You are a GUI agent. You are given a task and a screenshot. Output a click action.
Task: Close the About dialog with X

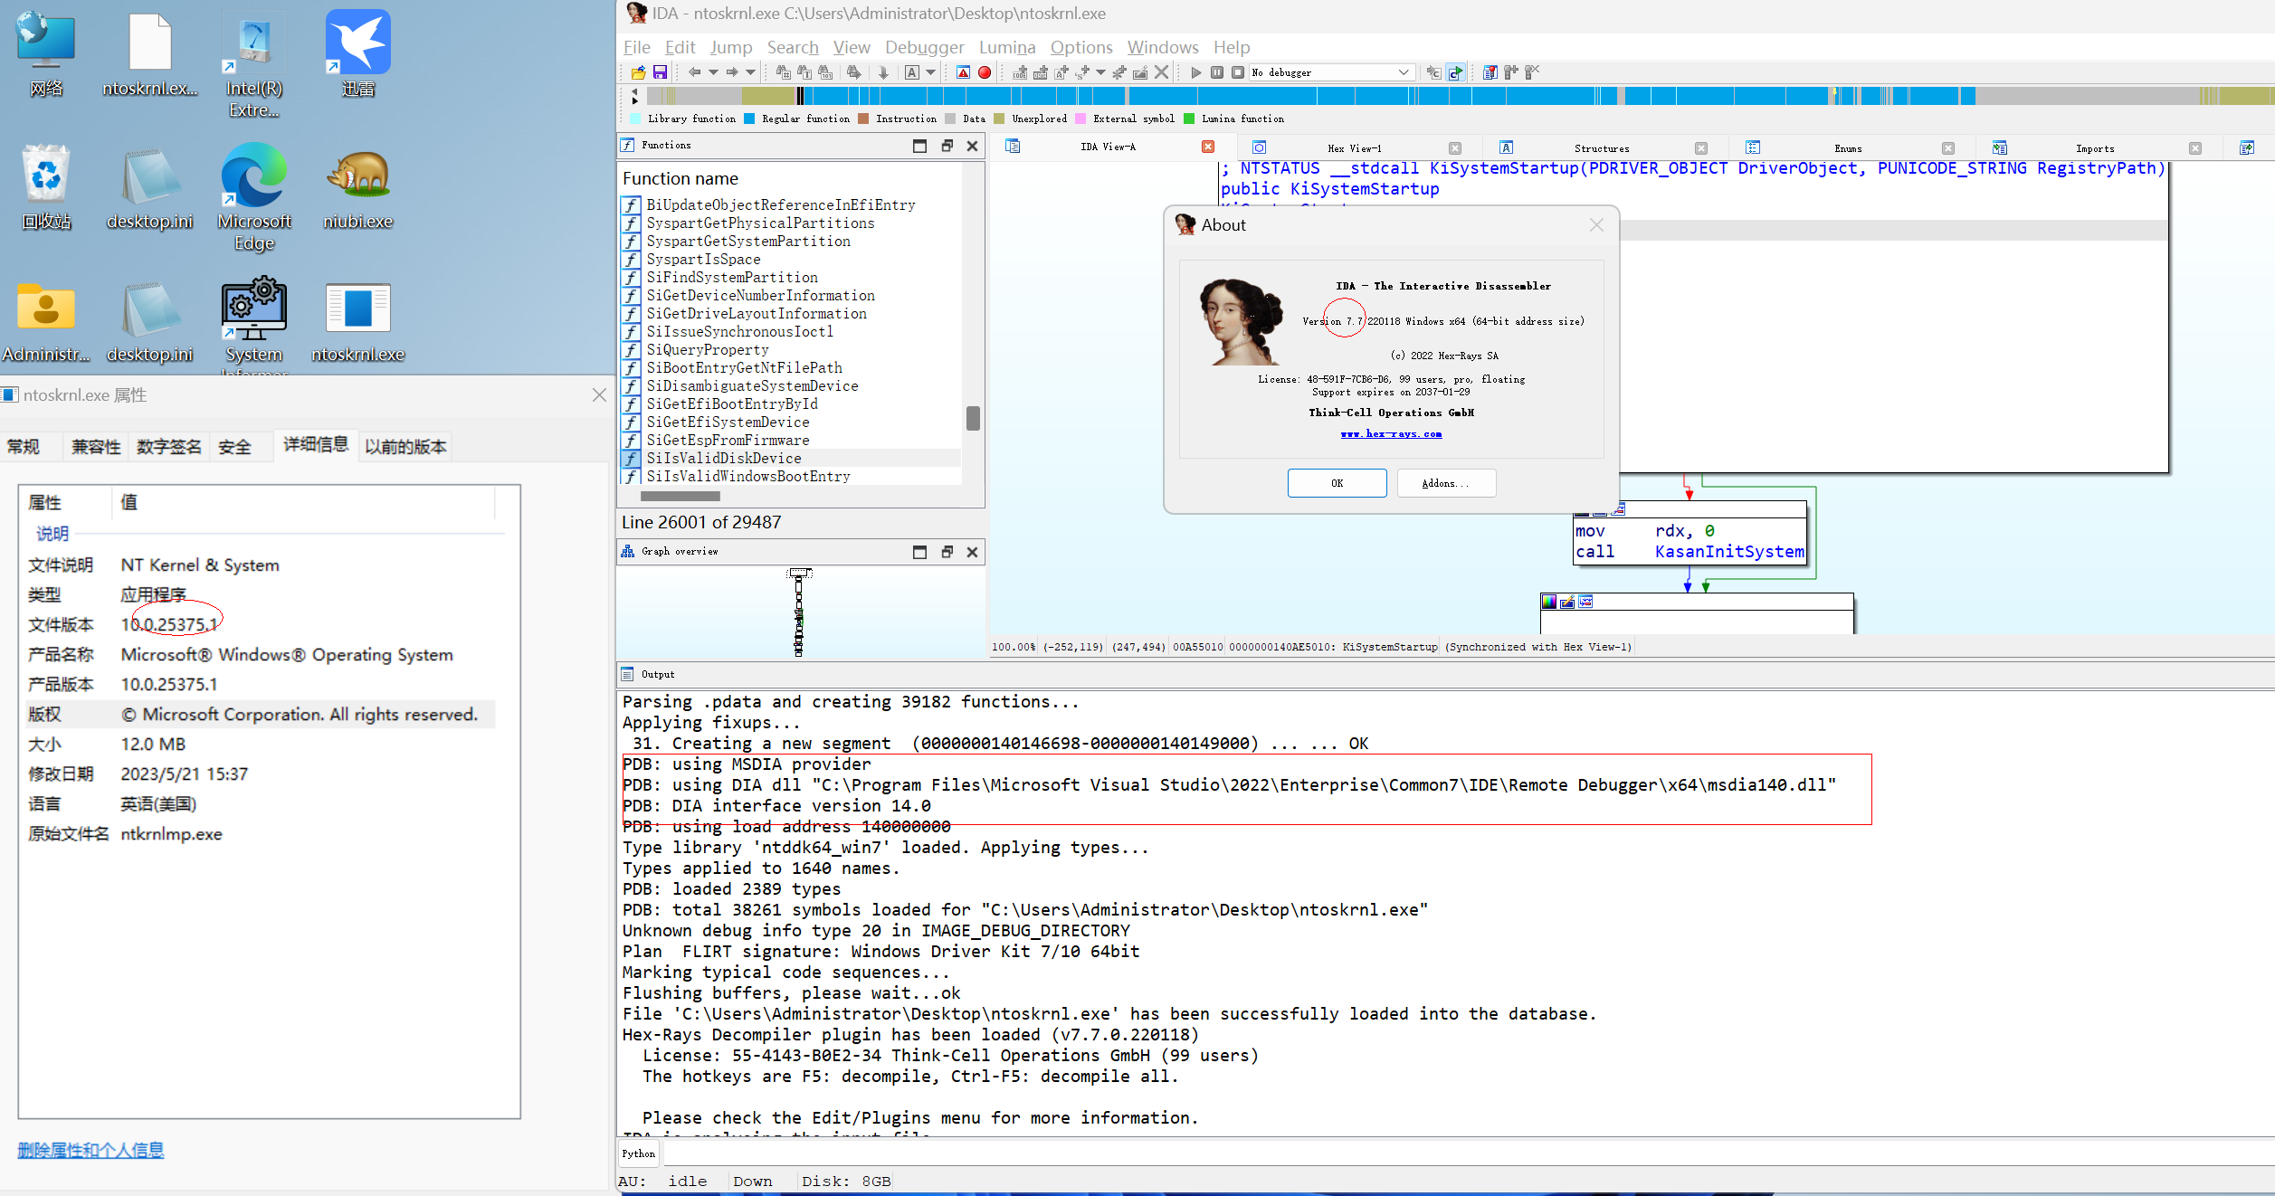pyautogui.click(x=1596, y=225)
